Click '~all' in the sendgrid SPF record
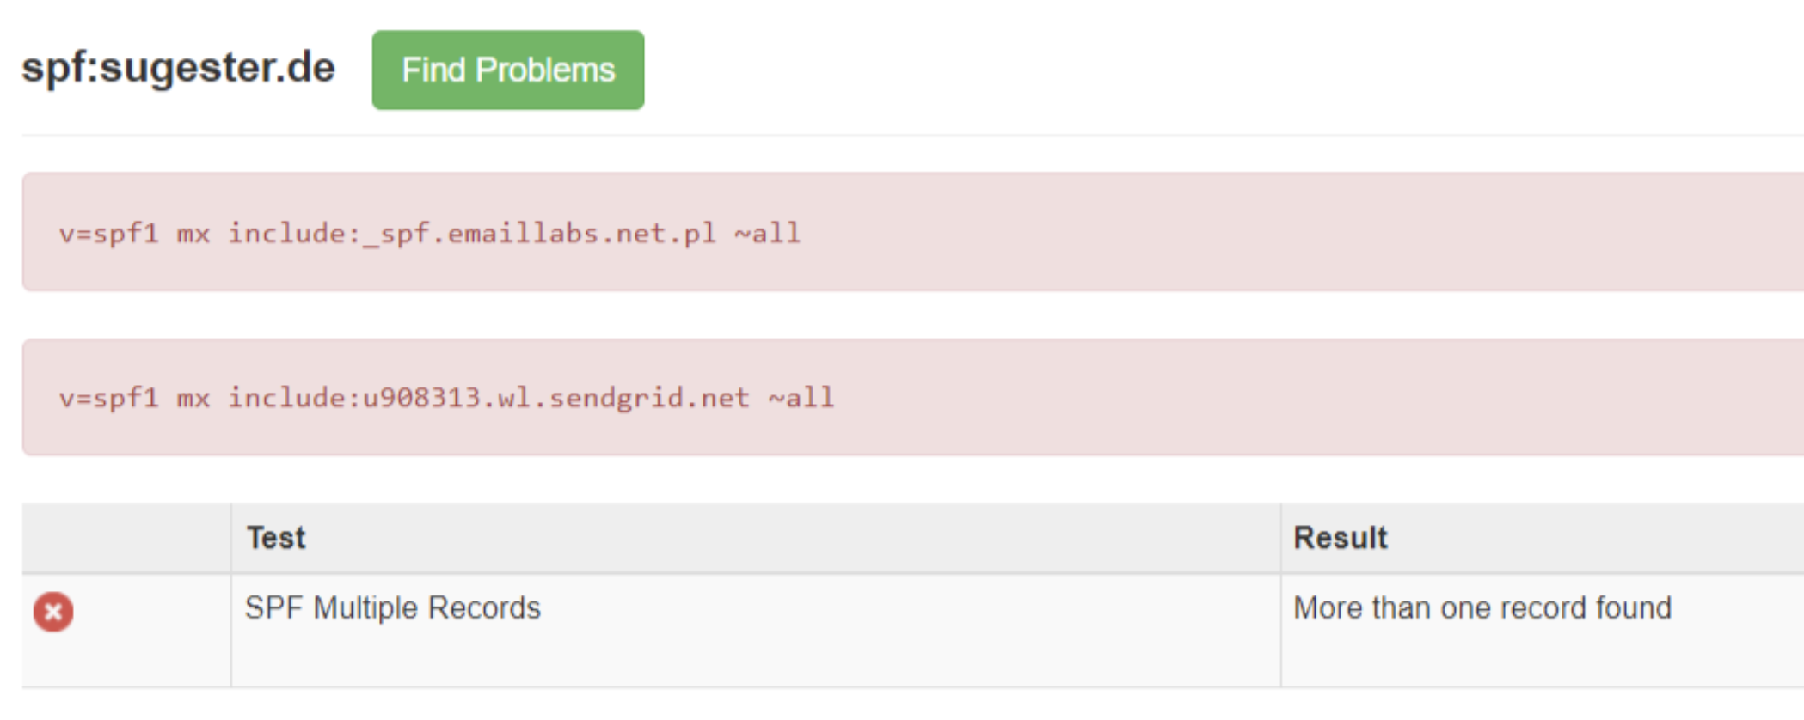The image size is (1804, 720). [x=801, y=398]
